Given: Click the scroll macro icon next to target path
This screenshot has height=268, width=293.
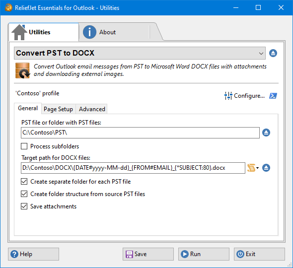Looking at the screenshot, I should (x=251, y=168).
